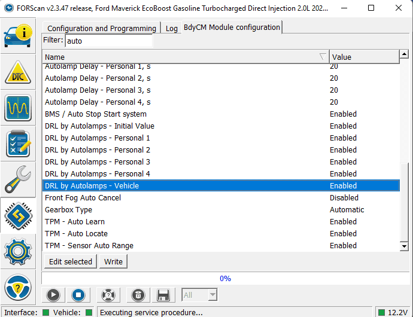Click the Interface status green indicator
The image size is (413, 317).
coord(46,313)
